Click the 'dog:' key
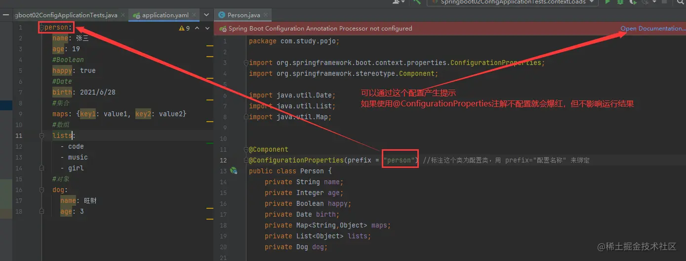The width and height of the screenshot is (686, 261). 60,190
